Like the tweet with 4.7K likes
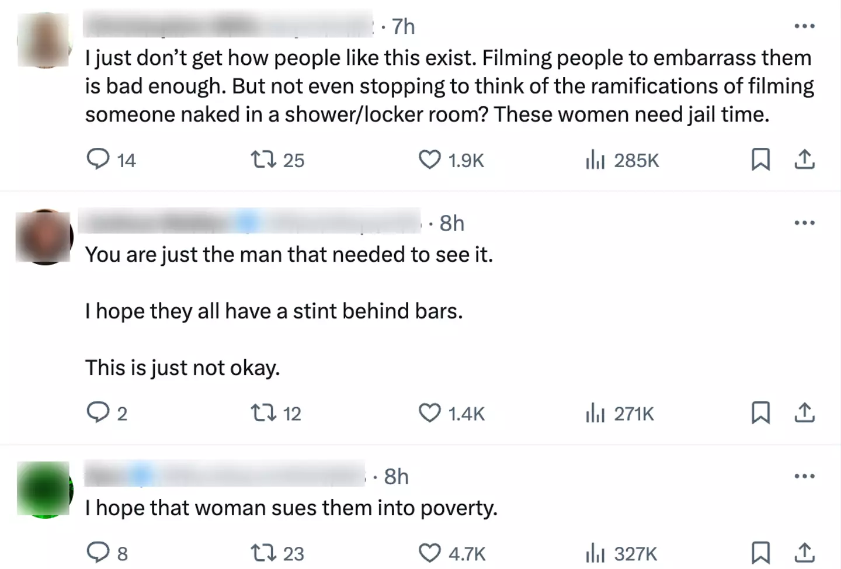Viewport: 841px width, 569px height. click(430, 552)
